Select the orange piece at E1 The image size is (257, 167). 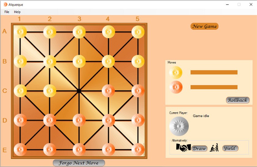point(20,150)
